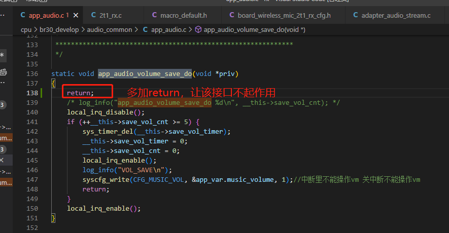Close the app_audio.c tab
The height and width of the screenshot is (233, 449).
(x=76, y=15)
